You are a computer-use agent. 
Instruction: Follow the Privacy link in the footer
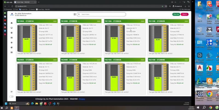(x=82, y=99)
